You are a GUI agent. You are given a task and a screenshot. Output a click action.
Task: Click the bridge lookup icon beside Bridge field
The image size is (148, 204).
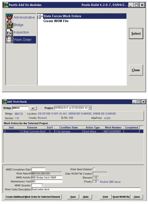pos(33,108)
